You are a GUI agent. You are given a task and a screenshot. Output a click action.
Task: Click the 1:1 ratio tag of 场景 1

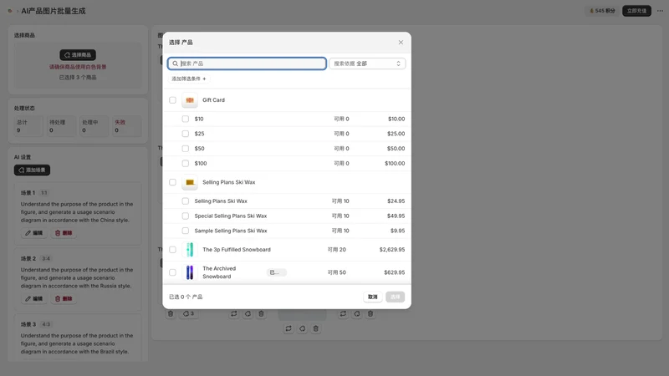click(x=44, y=193)
